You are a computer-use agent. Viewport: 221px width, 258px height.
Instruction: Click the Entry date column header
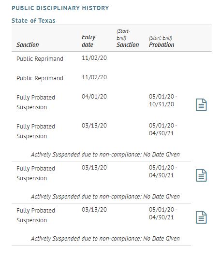click(88, 41)
